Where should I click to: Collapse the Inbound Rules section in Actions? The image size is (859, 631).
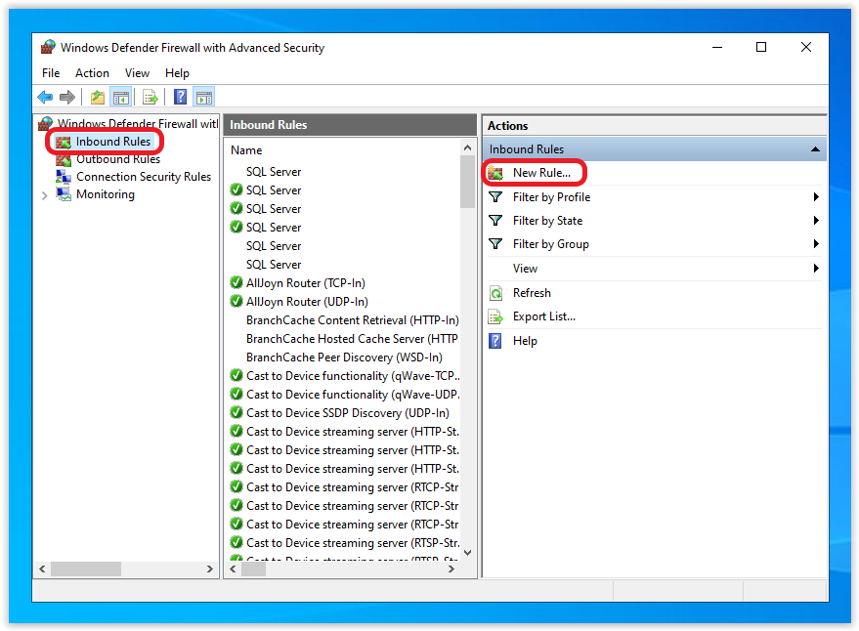[x=814, y=149]
